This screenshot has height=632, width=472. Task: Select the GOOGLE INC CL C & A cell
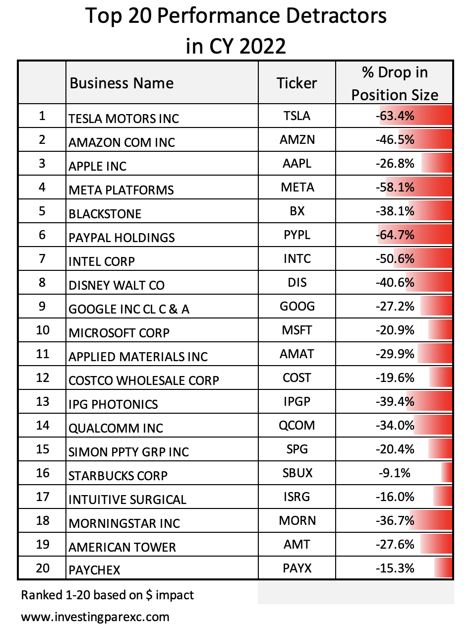[x=162, y=306]
